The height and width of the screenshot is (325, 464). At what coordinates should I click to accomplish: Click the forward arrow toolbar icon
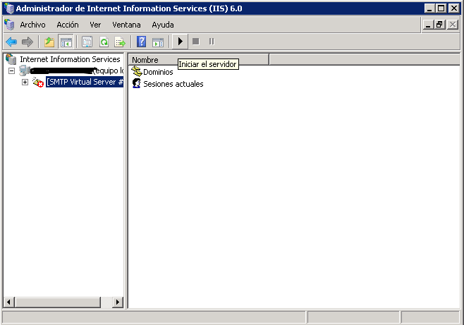click(x=28, y=42)
